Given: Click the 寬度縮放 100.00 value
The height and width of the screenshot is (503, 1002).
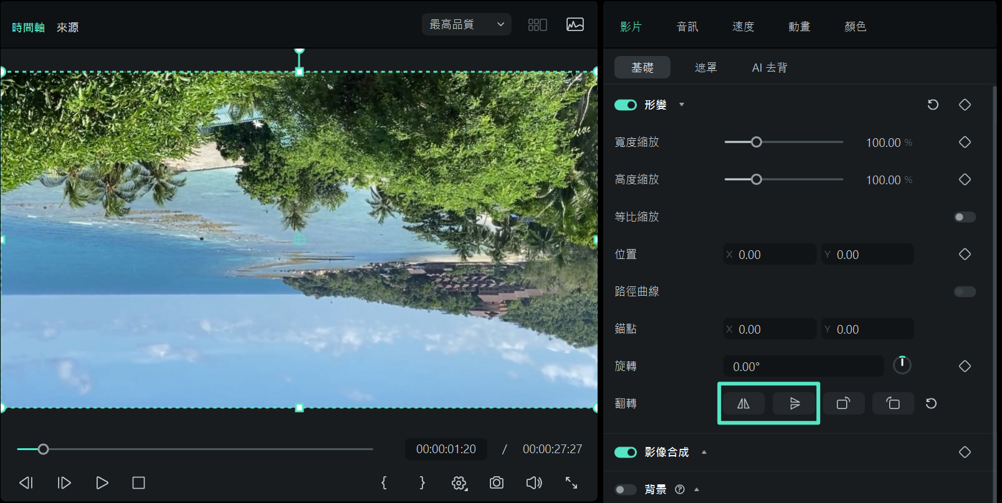Looking at the screenshot, I should pos(883,143).
